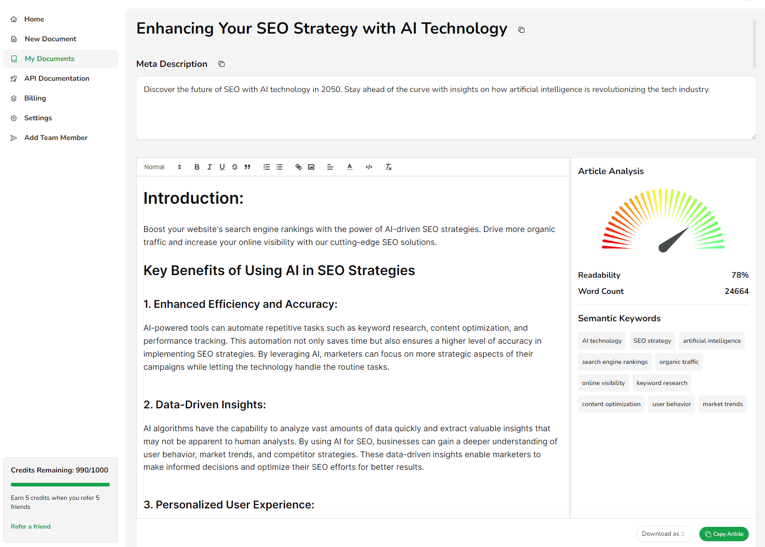The height and width of the screenshot is (547, 765).
Task: Copy the Meta Description text
Action: [x=221, y=64]
